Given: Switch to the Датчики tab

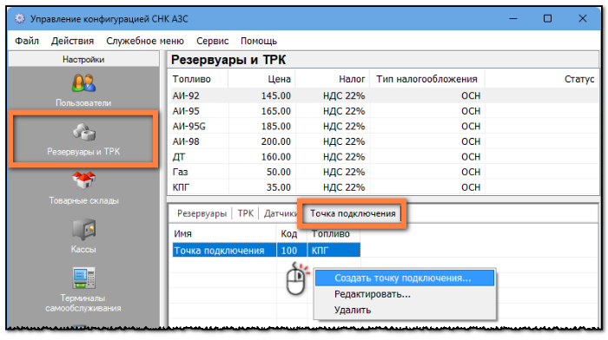Looking at the screenshot, I should [x=280, y=213].
